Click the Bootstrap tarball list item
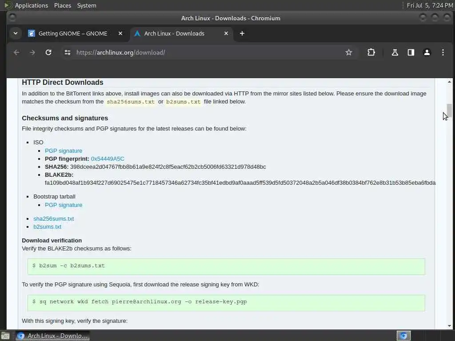This screenshot has width=455, height=341. [x=54, y=197]
